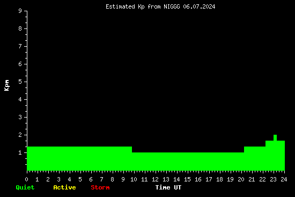Click the 2 tick on the Kp axis

[x=20, y=135]
